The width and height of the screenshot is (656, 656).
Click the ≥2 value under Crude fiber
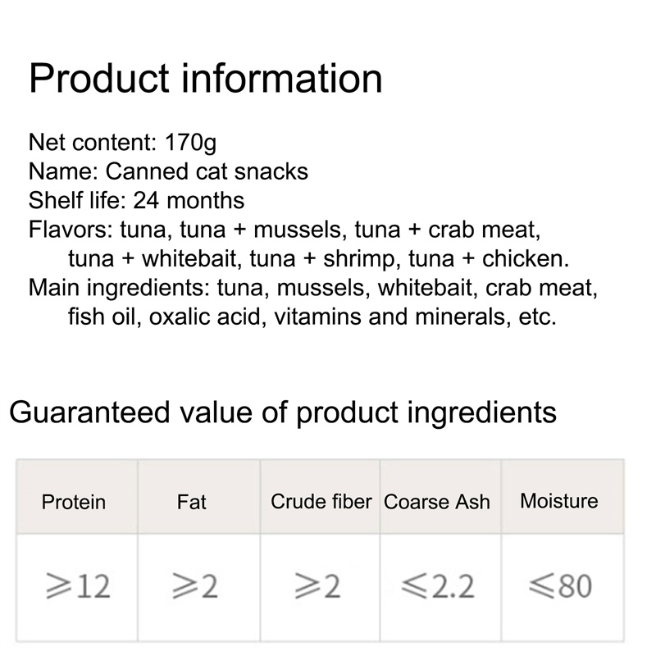point(317,586)
